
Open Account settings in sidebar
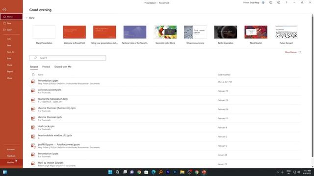[11, 150]
